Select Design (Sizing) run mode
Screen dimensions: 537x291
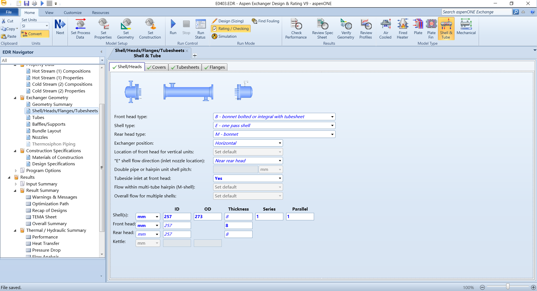[x=228, y=21]
